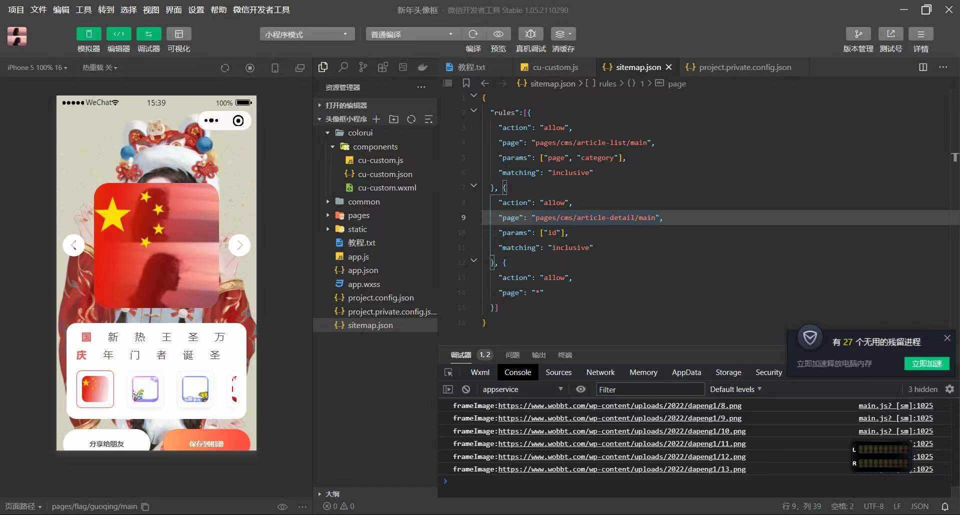The height and width of the screenshot is (515, 960).
Task: Open the search panel in sidebar
Action: click(343, 66)
